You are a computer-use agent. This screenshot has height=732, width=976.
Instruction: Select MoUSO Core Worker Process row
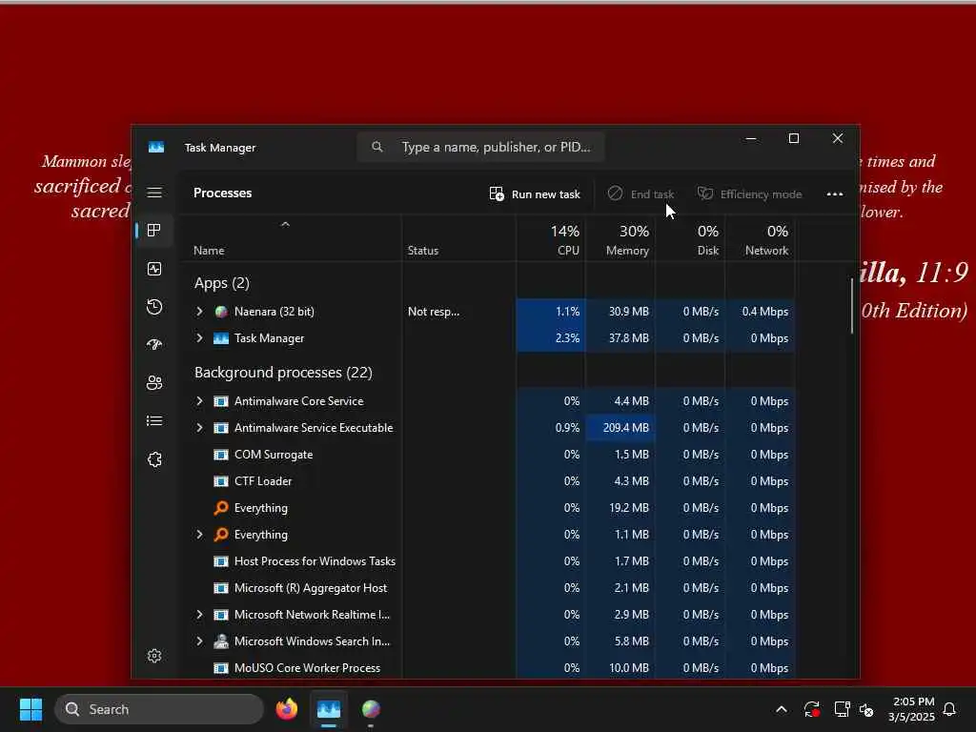(x=488, y=668)
